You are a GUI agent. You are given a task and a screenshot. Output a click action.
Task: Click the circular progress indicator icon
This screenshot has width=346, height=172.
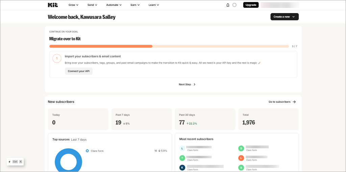(x=234, y=5)
